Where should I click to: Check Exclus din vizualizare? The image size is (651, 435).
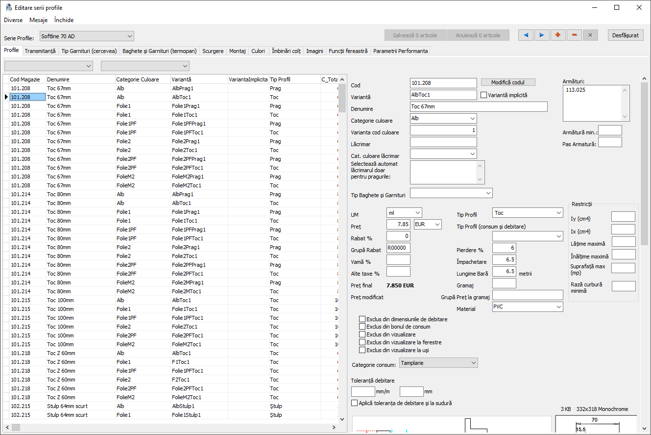[x=362, y=334]
